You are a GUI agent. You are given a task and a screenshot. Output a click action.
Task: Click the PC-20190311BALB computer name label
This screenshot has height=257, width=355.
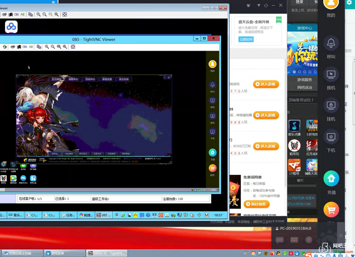pyautogui.click(x=296, y=229)
